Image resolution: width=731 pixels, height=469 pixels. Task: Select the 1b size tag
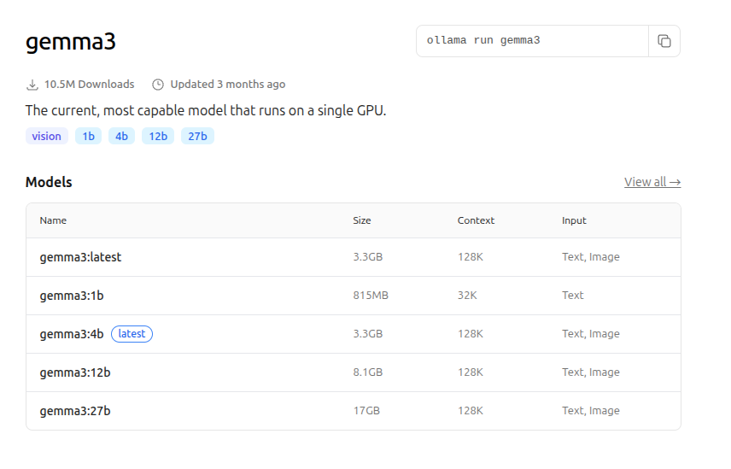[x=88, y=136]
